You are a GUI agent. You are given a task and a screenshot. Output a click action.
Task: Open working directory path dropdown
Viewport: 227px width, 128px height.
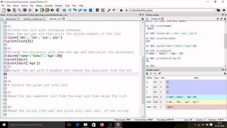[x=215, y=10]
